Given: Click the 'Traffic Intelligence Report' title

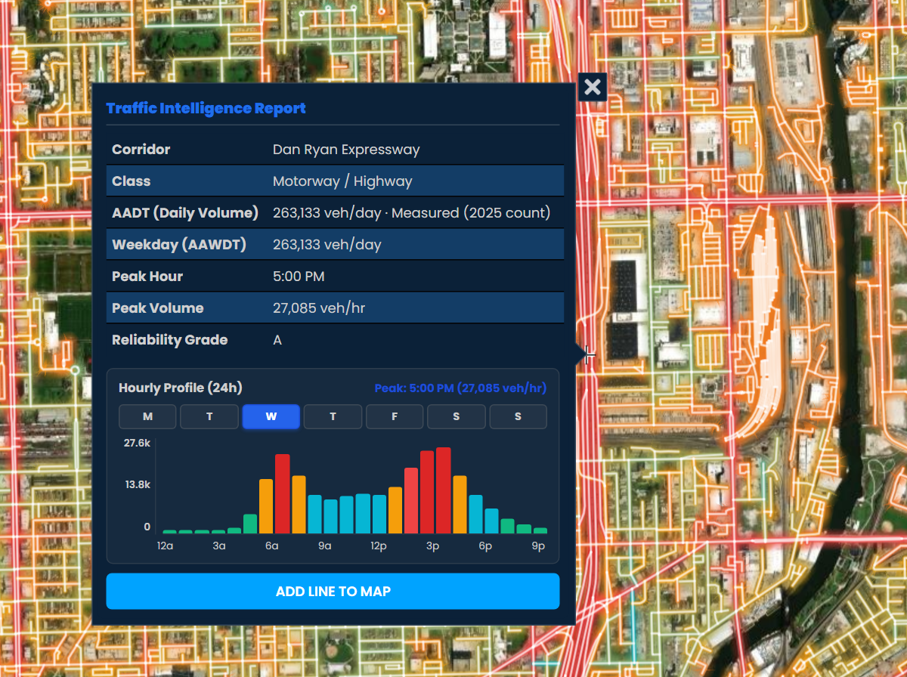Looking at the screenshot, I should (x=206, y=108).
